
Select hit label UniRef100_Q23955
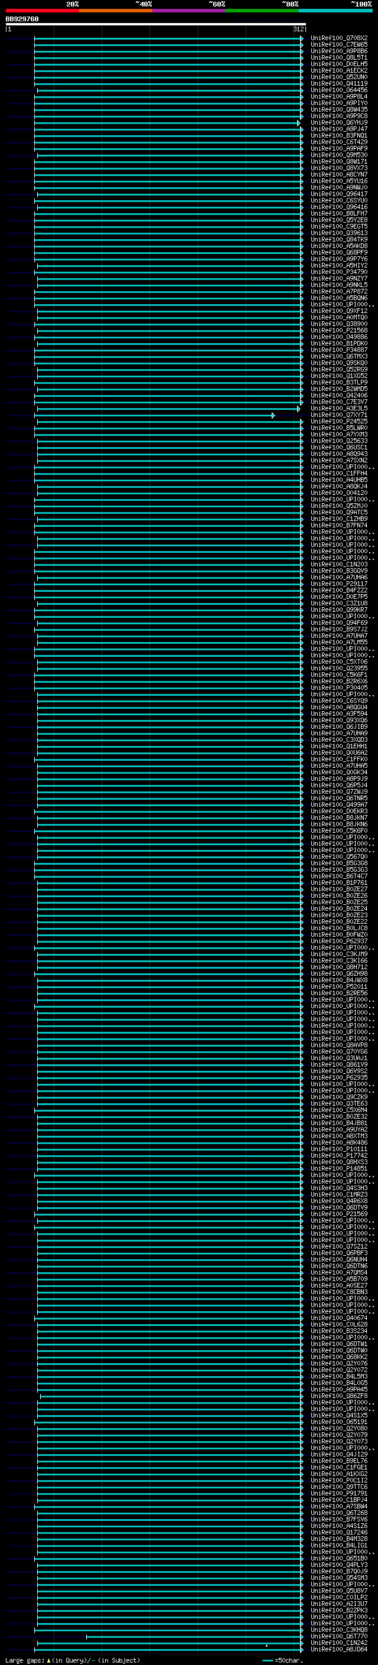click(x=339, y=669)
